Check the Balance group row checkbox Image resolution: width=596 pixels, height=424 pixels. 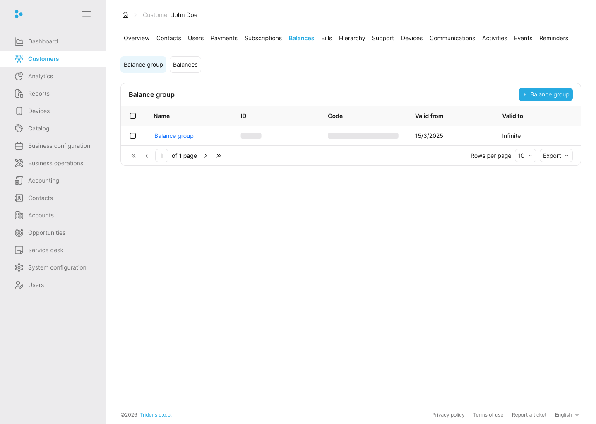coord(133,136)
